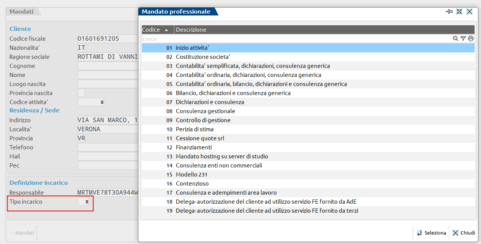This screenshot has height=244, width=481.
Task: Select row 02 Costituzione societa'
Action: [203, 57]
